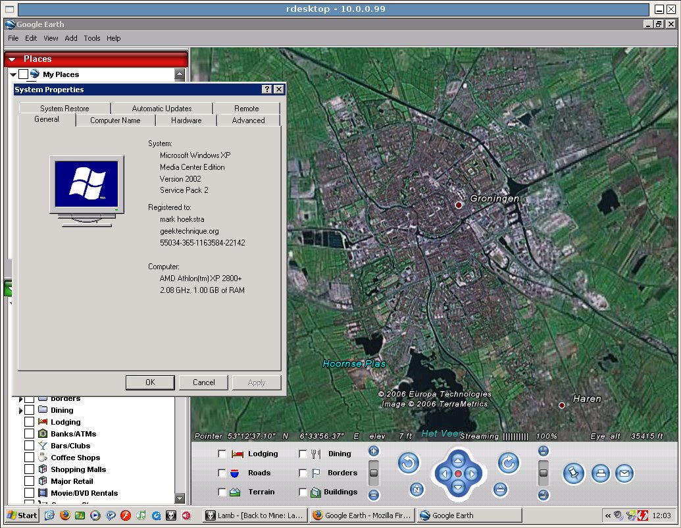Click the zoom out minus button
The height and width of the screenshot is (528, 681).
374,494
